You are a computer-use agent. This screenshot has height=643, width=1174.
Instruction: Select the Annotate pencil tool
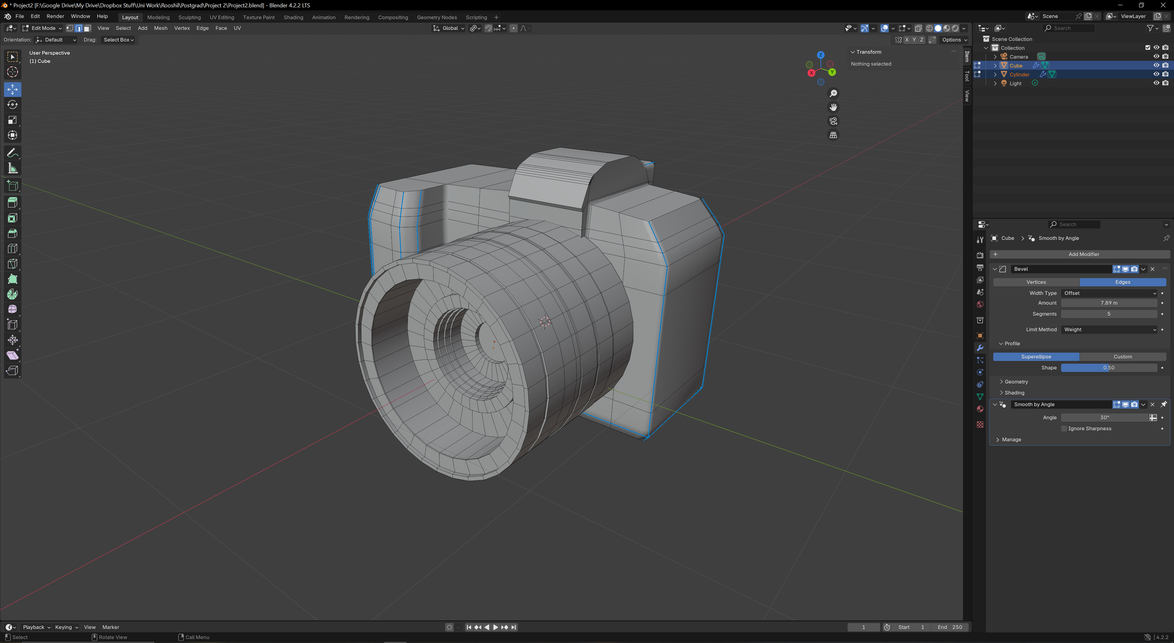tap(13, 153)
